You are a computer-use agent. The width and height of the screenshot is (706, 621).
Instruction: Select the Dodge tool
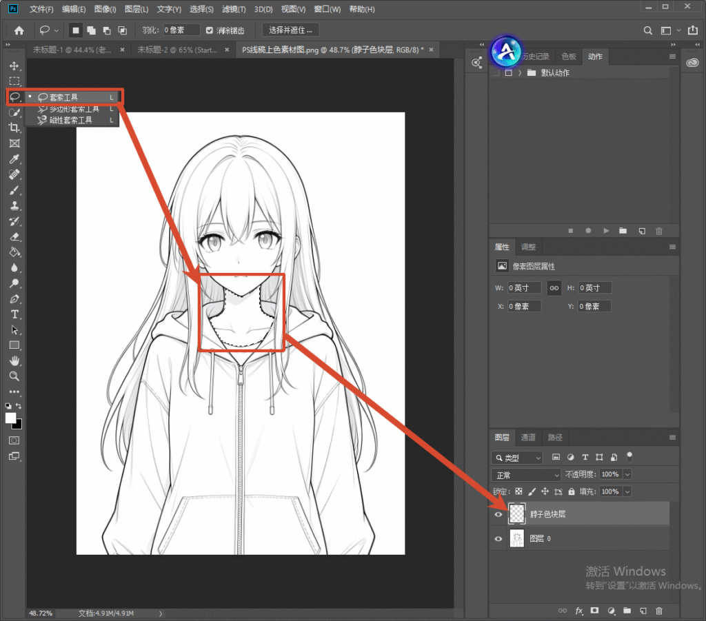pos(14,283)
